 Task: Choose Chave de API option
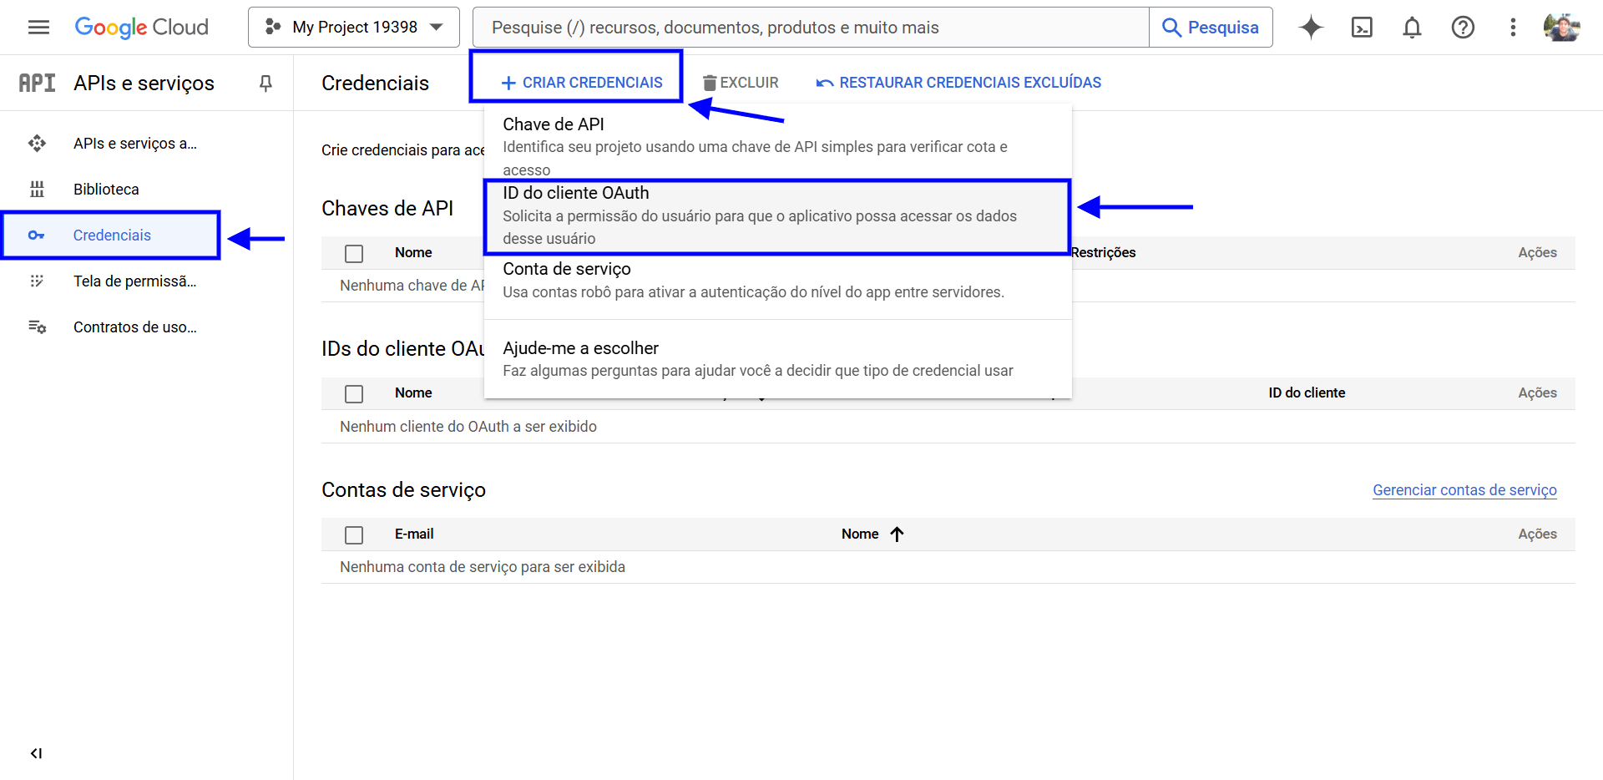777,145
